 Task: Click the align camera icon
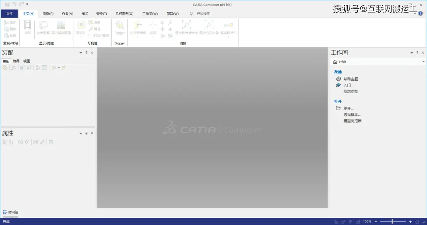click(x=138, y=25)
